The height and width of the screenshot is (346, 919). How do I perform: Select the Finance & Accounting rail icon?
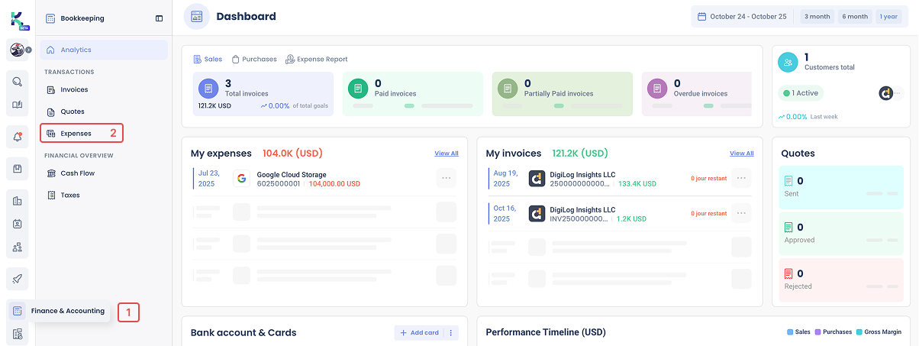click(x=17, y=311)
